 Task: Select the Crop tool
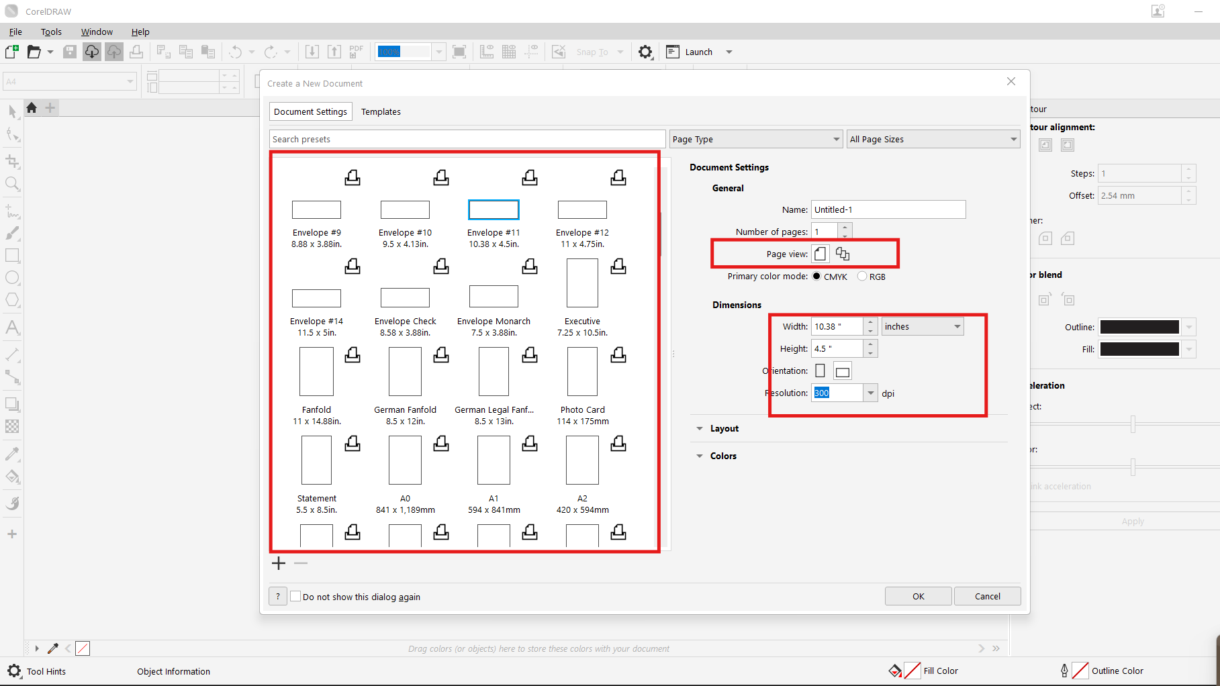12,161
